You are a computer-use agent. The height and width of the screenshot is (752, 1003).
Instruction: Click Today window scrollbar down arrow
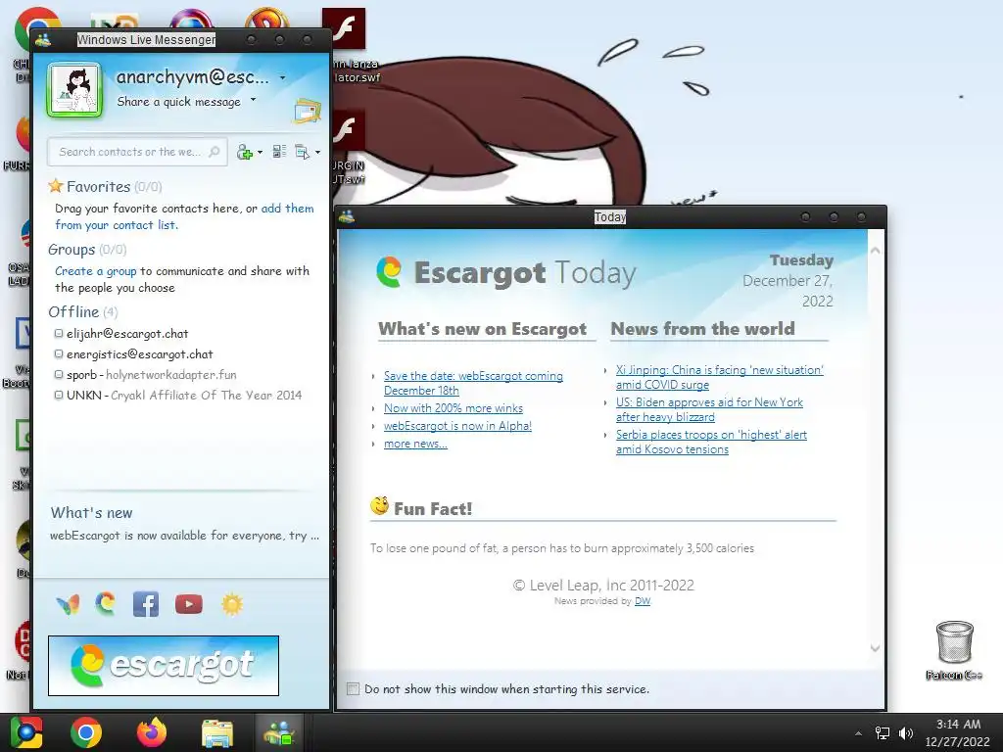coord(875,648)
